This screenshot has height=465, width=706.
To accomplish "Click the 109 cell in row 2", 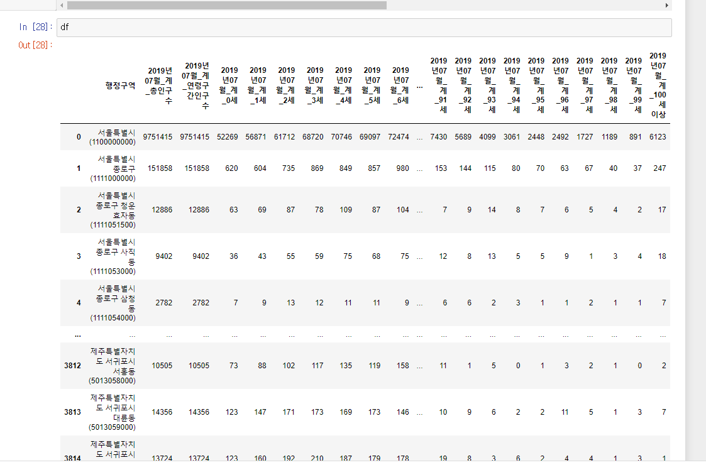I will [x=346, y=210].
